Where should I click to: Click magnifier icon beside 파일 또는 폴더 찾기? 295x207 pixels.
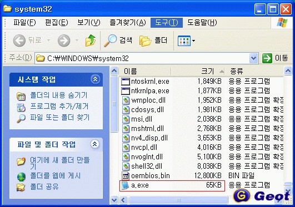[x=21, y=118]
